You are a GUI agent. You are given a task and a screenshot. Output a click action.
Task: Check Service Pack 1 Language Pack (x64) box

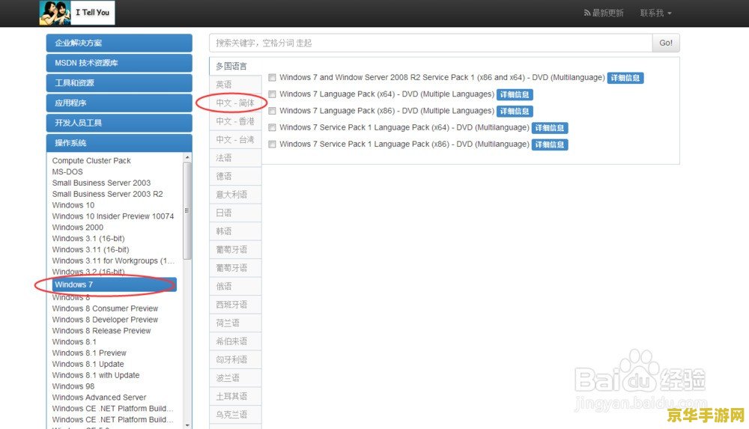pyautogui.click(x=273, y=127)
